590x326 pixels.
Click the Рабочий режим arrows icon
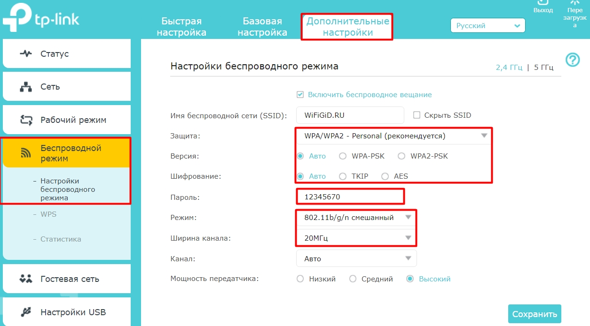pos(25,120)
